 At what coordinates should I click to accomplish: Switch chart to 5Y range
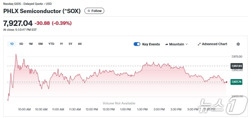[x=70, y=44]
